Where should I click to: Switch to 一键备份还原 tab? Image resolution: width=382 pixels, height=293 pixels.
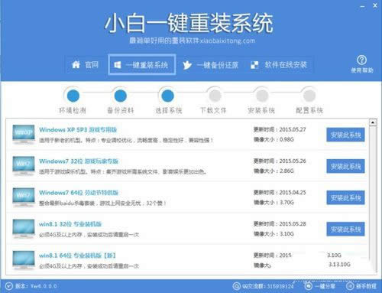[211, 65]
